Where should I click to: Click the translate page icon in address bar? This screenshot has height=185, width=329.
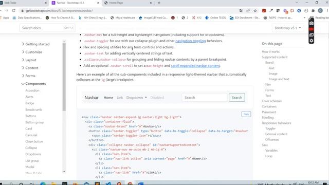[241, 11]
